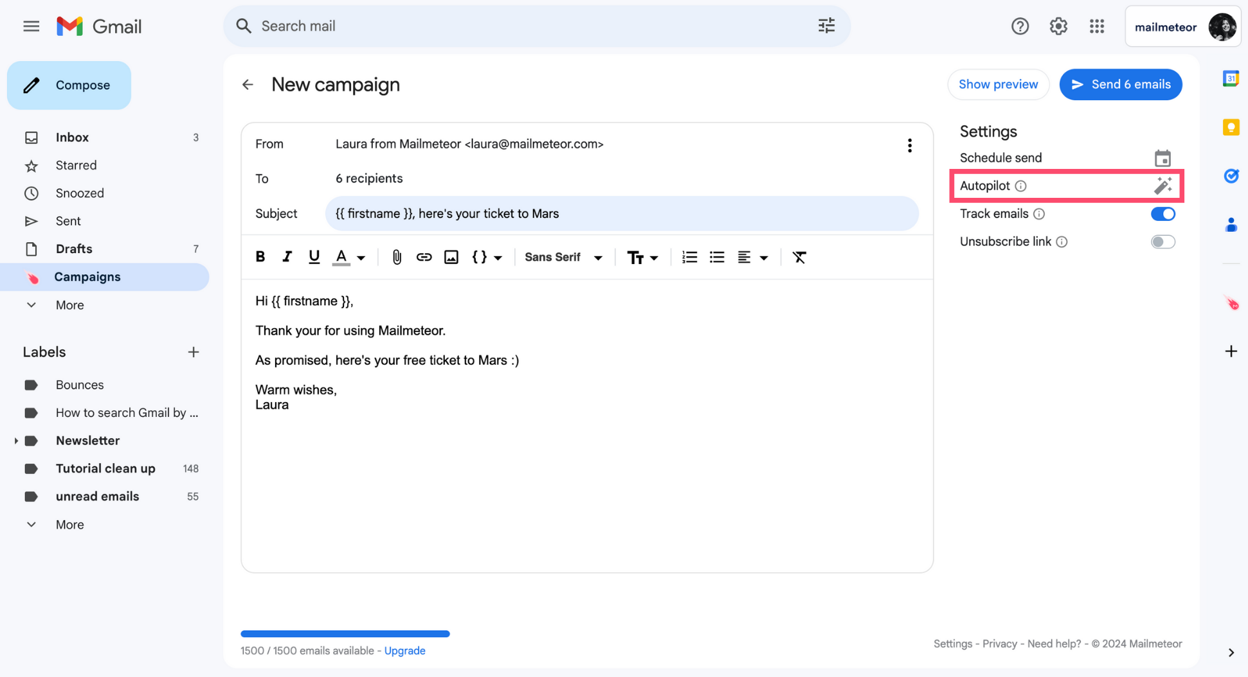The image size is (1248, 677).
Task: Open the main menu hamburger icon
Action: [x=31, y=26]
